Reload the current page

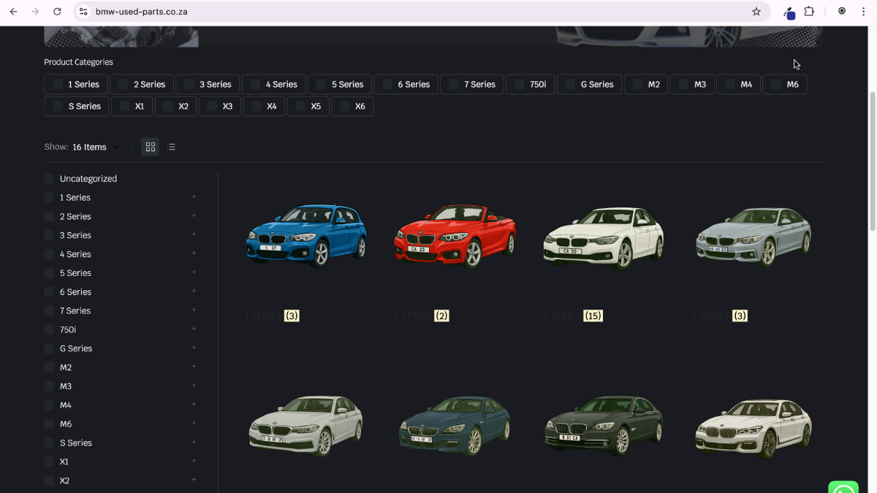pyautogui.click(x=57, y=12)
